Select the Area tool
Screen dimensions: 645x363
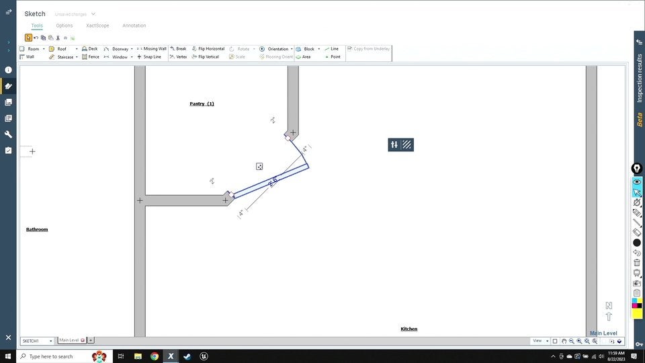pyautogui.click(x=303, y=57)
